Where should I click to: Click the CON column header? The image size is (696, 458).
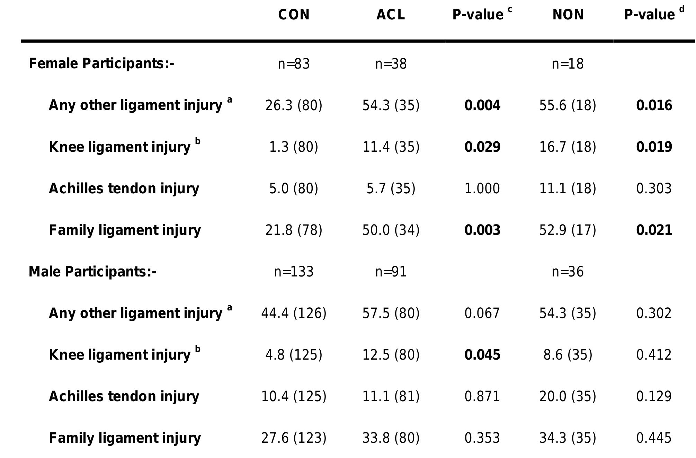coord(294,15)
